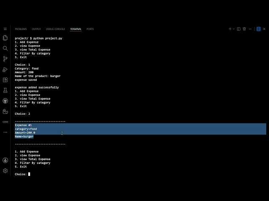Click the 'Choice: 2' line
This screenshot has height=201, width=269.
point(22,113)
